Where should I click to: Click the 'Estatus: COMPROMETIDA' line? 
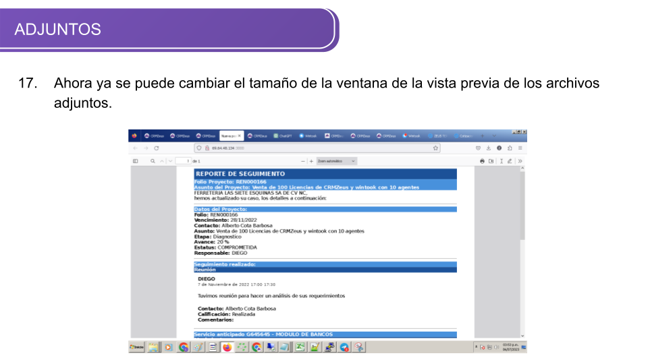225,247
